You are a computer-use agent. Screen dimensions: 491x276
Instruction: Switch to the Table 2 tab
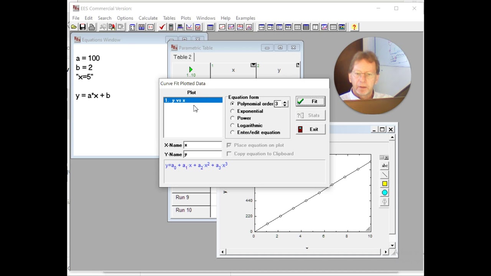point(182,57)
